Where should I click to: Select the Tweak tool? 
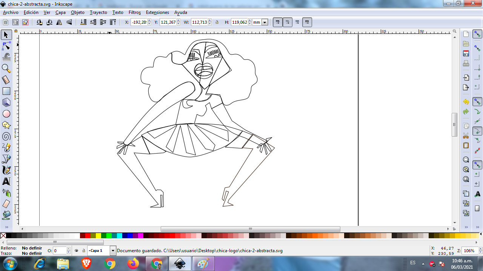pos(6,57)
